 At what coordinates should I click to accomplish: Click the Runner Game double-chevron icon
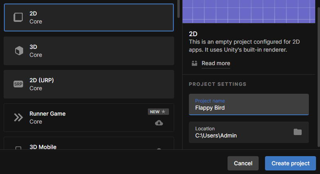(18, 118)
